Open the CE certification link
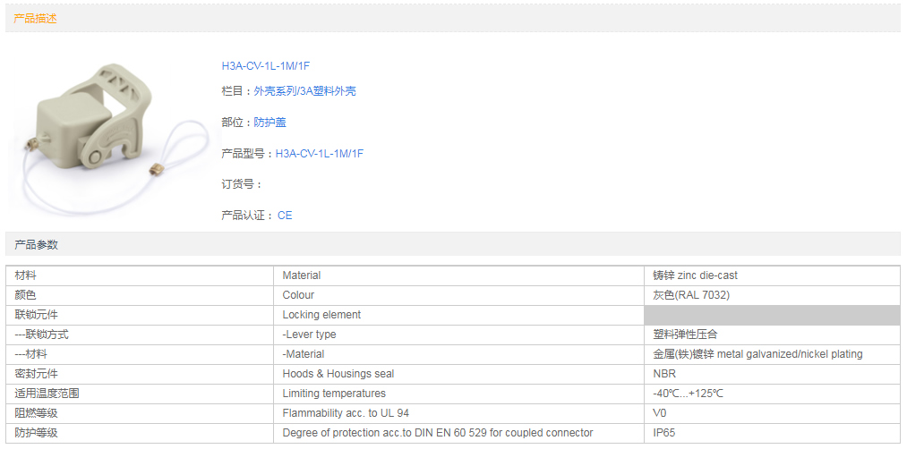This screenshot has height=449, width=907. click(285, 216)
